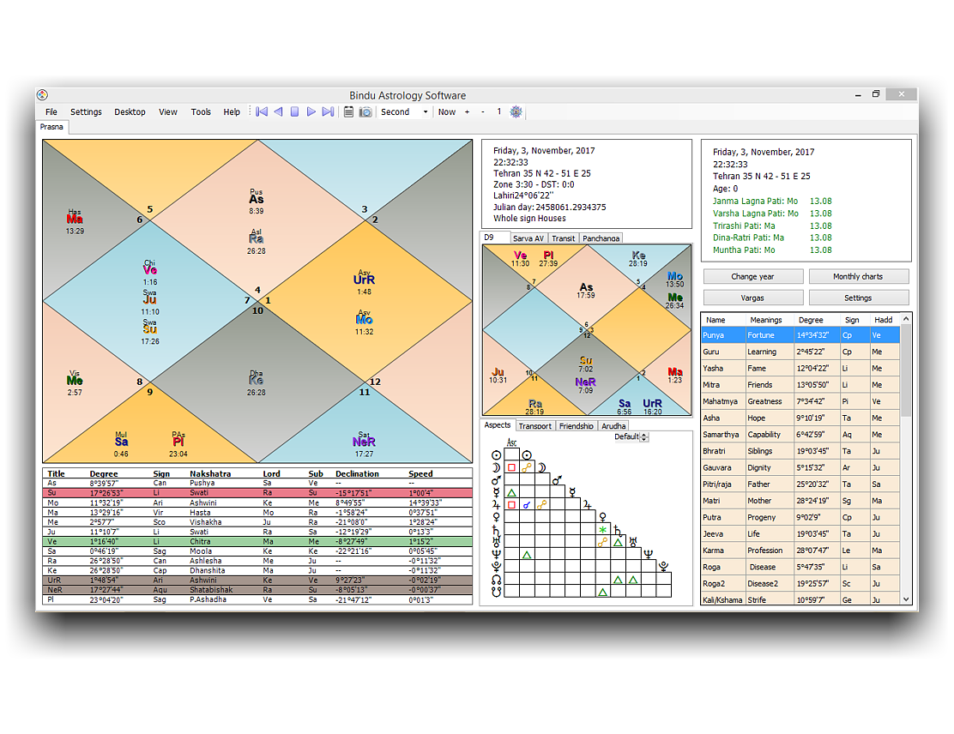Viewport: 954px width, 734px height.
Task: Take a chart snapshot with camera icon
Action: tap(365, 111)
